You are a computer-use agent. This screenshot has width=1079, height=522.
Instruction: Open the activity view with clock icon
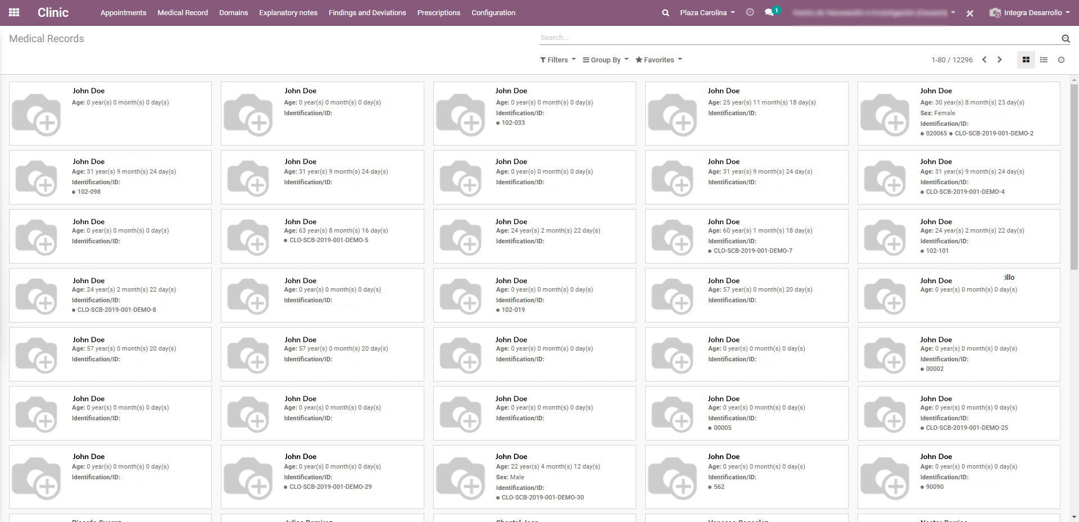coord(1062,60)
